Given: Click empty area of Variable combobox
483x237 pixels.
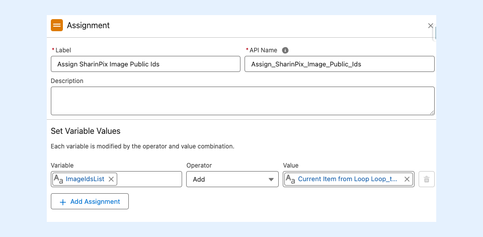Looking at the screenshot, I should tap(149, 179).
